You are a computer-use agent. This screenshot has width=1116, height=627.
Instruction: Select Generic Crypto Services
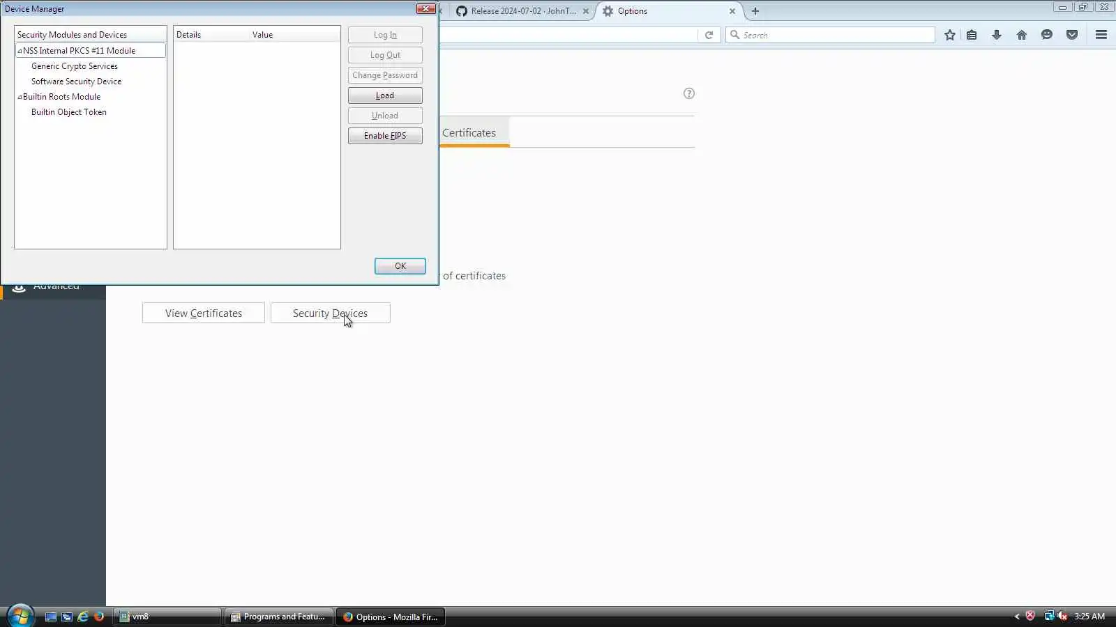(x=75, y=66)
